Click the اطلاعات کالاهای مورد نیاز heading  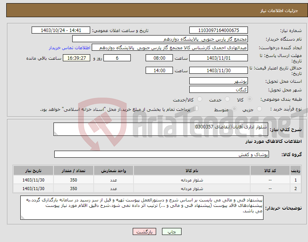click(x=273, y=141)
